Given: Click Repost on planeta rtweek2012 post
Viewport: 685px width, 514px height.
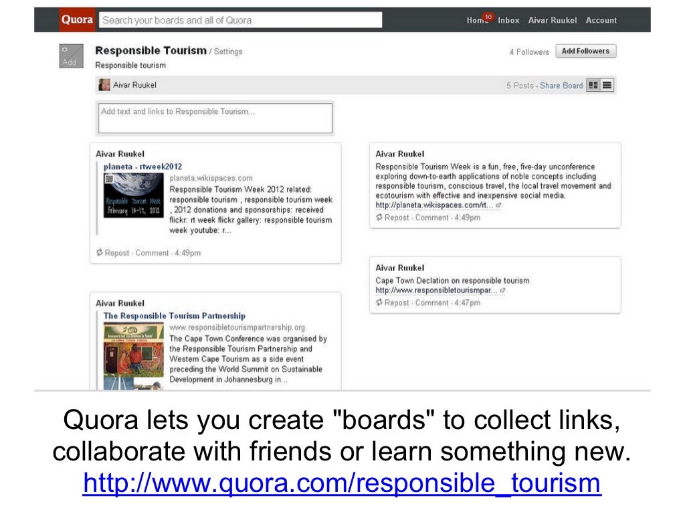Looking at the screenshot, I should tap(117, 253).
